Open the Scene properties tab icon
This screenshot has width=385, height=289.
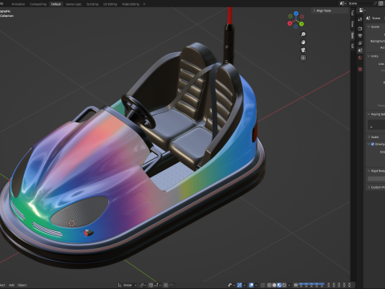coord(360,50)
